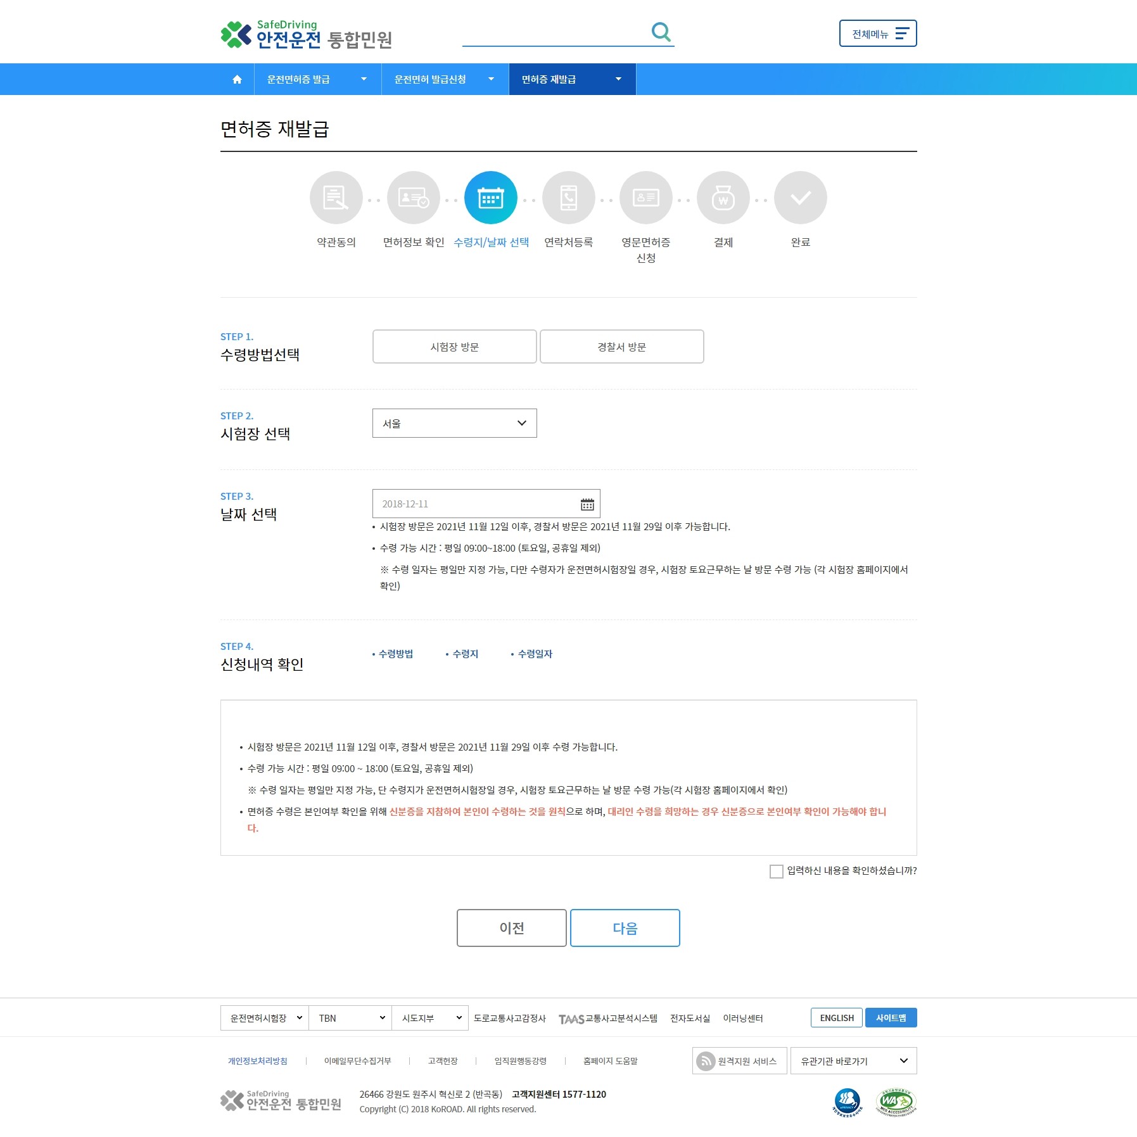The image size is (1137, 1137).
Task: Click the search magnifier icon
Action: tap(661, 32)
